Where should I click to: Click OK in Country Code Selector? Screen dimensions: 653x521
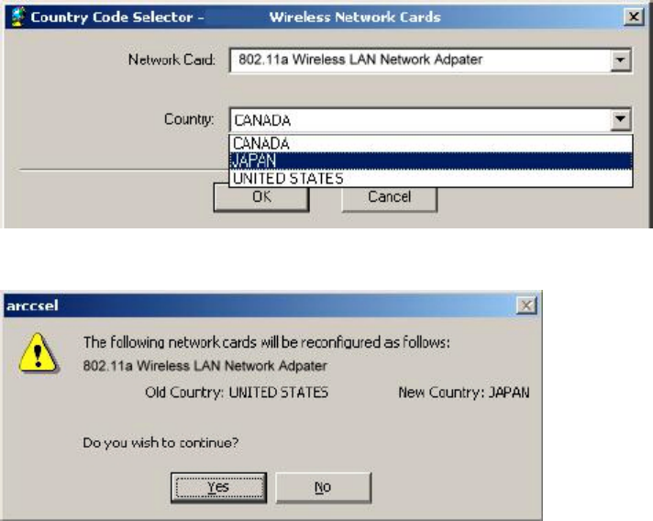pos(261,199)
